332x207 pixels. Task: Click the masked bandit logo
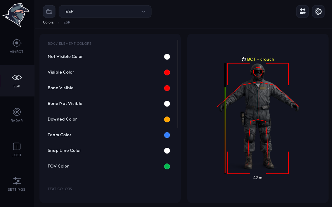16,15
